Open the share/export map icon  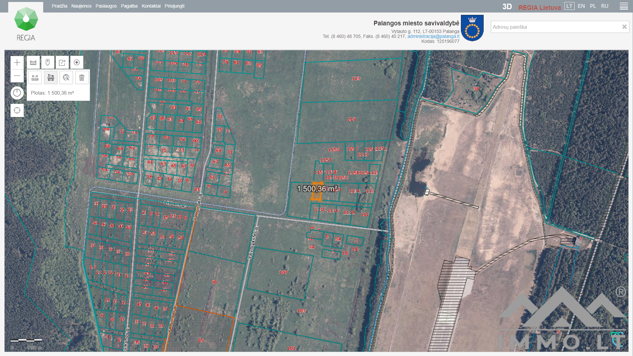62,62
